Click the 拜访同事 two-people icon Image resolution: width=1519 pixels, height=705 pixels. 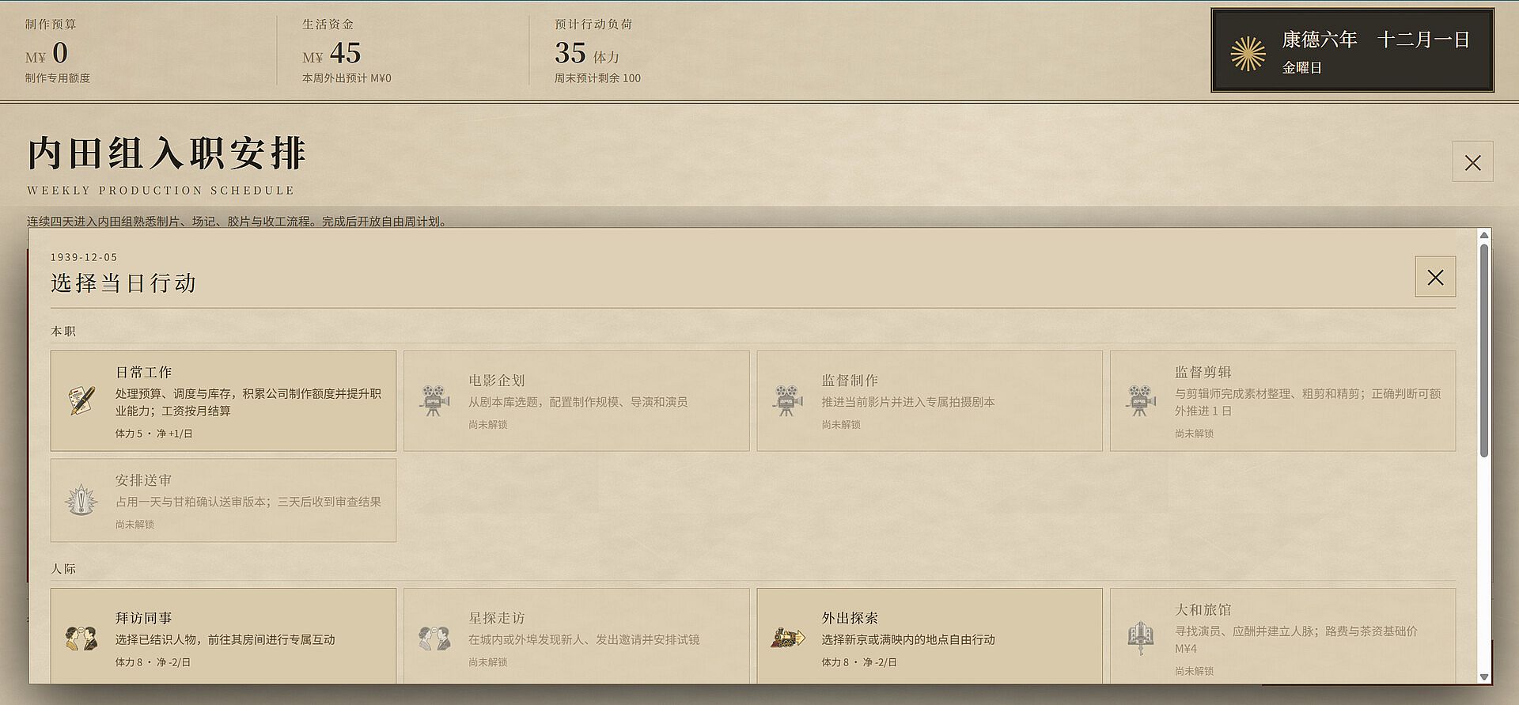81,638
